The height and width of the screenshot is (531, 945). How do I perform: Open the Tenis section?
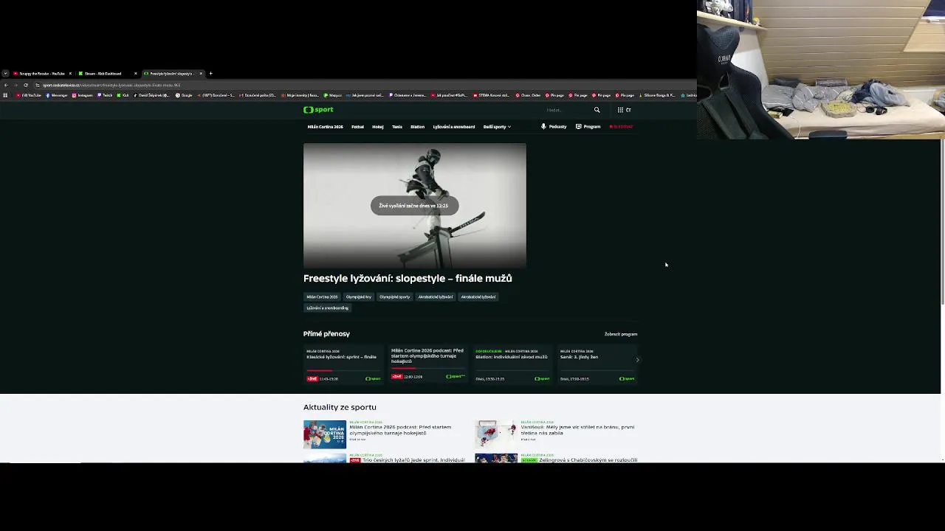pos(397,127)
